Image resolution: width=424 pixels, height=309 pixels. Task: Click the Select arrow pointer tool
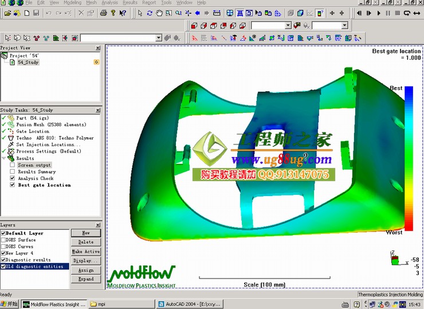140,13
